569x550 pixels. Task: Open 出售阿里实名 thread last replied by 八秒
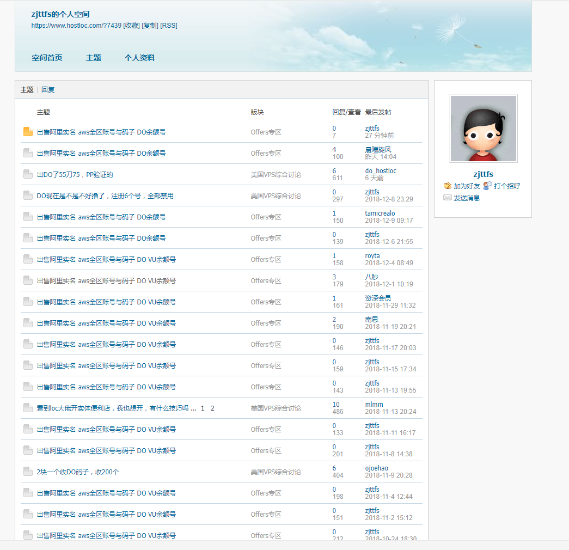[106, 281]
